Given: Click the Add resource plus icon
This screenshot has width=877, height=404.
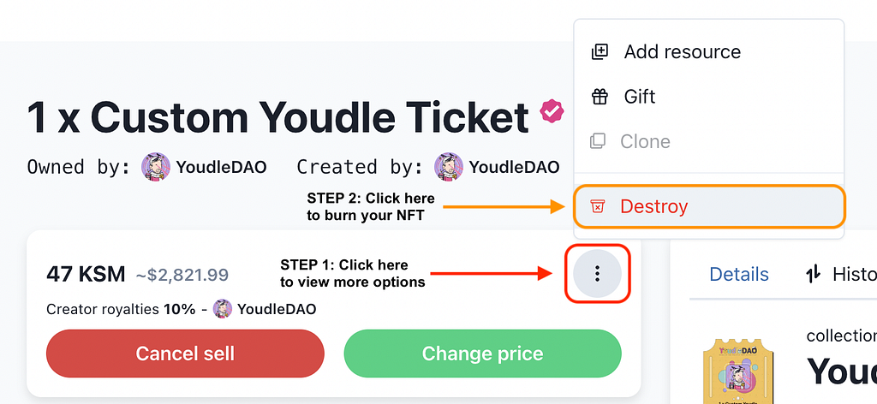Looking at the screenshot, I should 600,52.
